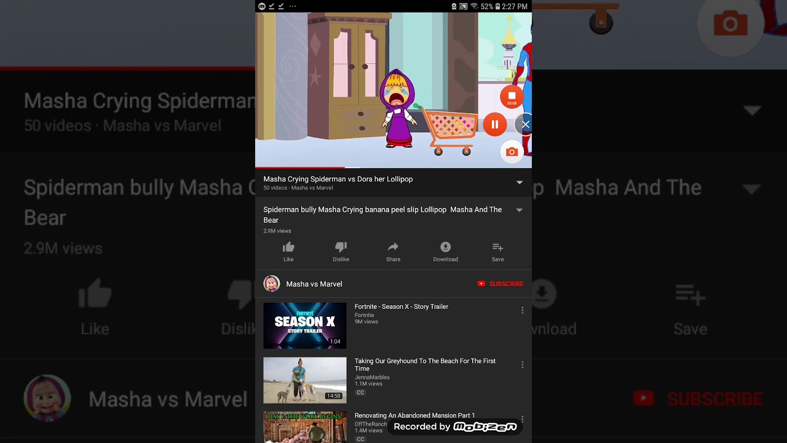Open options for Fortnite Season X video

[522, 310]
